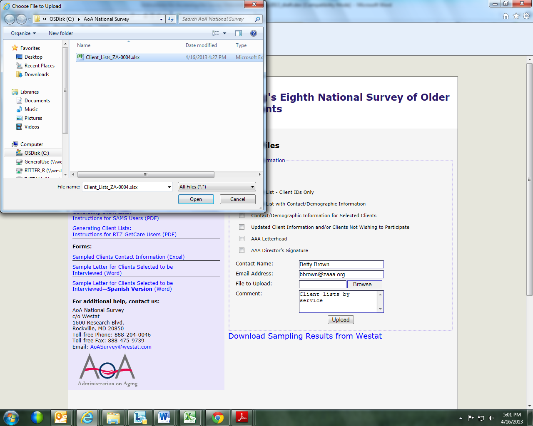533x426 pixels.
Task: Open Outlook from the taskbar
Action: pyautogui.click(x=61, y=417)
